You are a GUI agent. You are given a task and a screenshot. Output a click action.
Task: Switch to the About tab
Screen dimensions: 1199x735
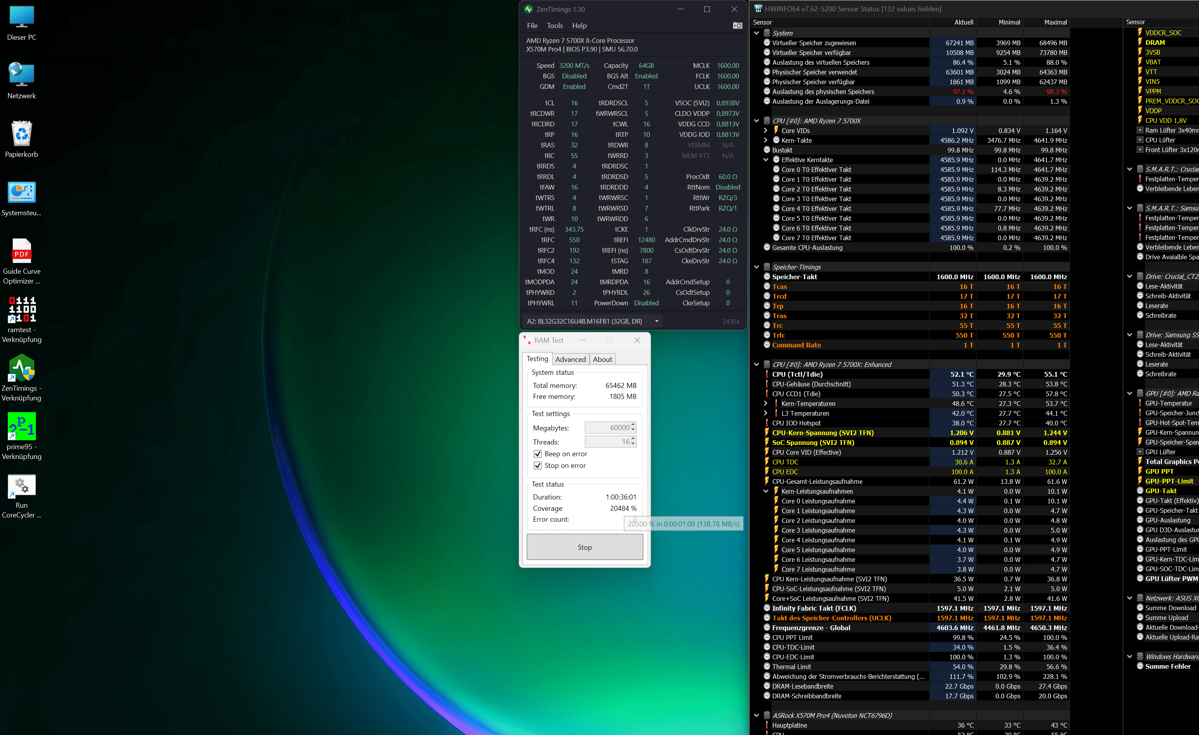coord(602,359)
